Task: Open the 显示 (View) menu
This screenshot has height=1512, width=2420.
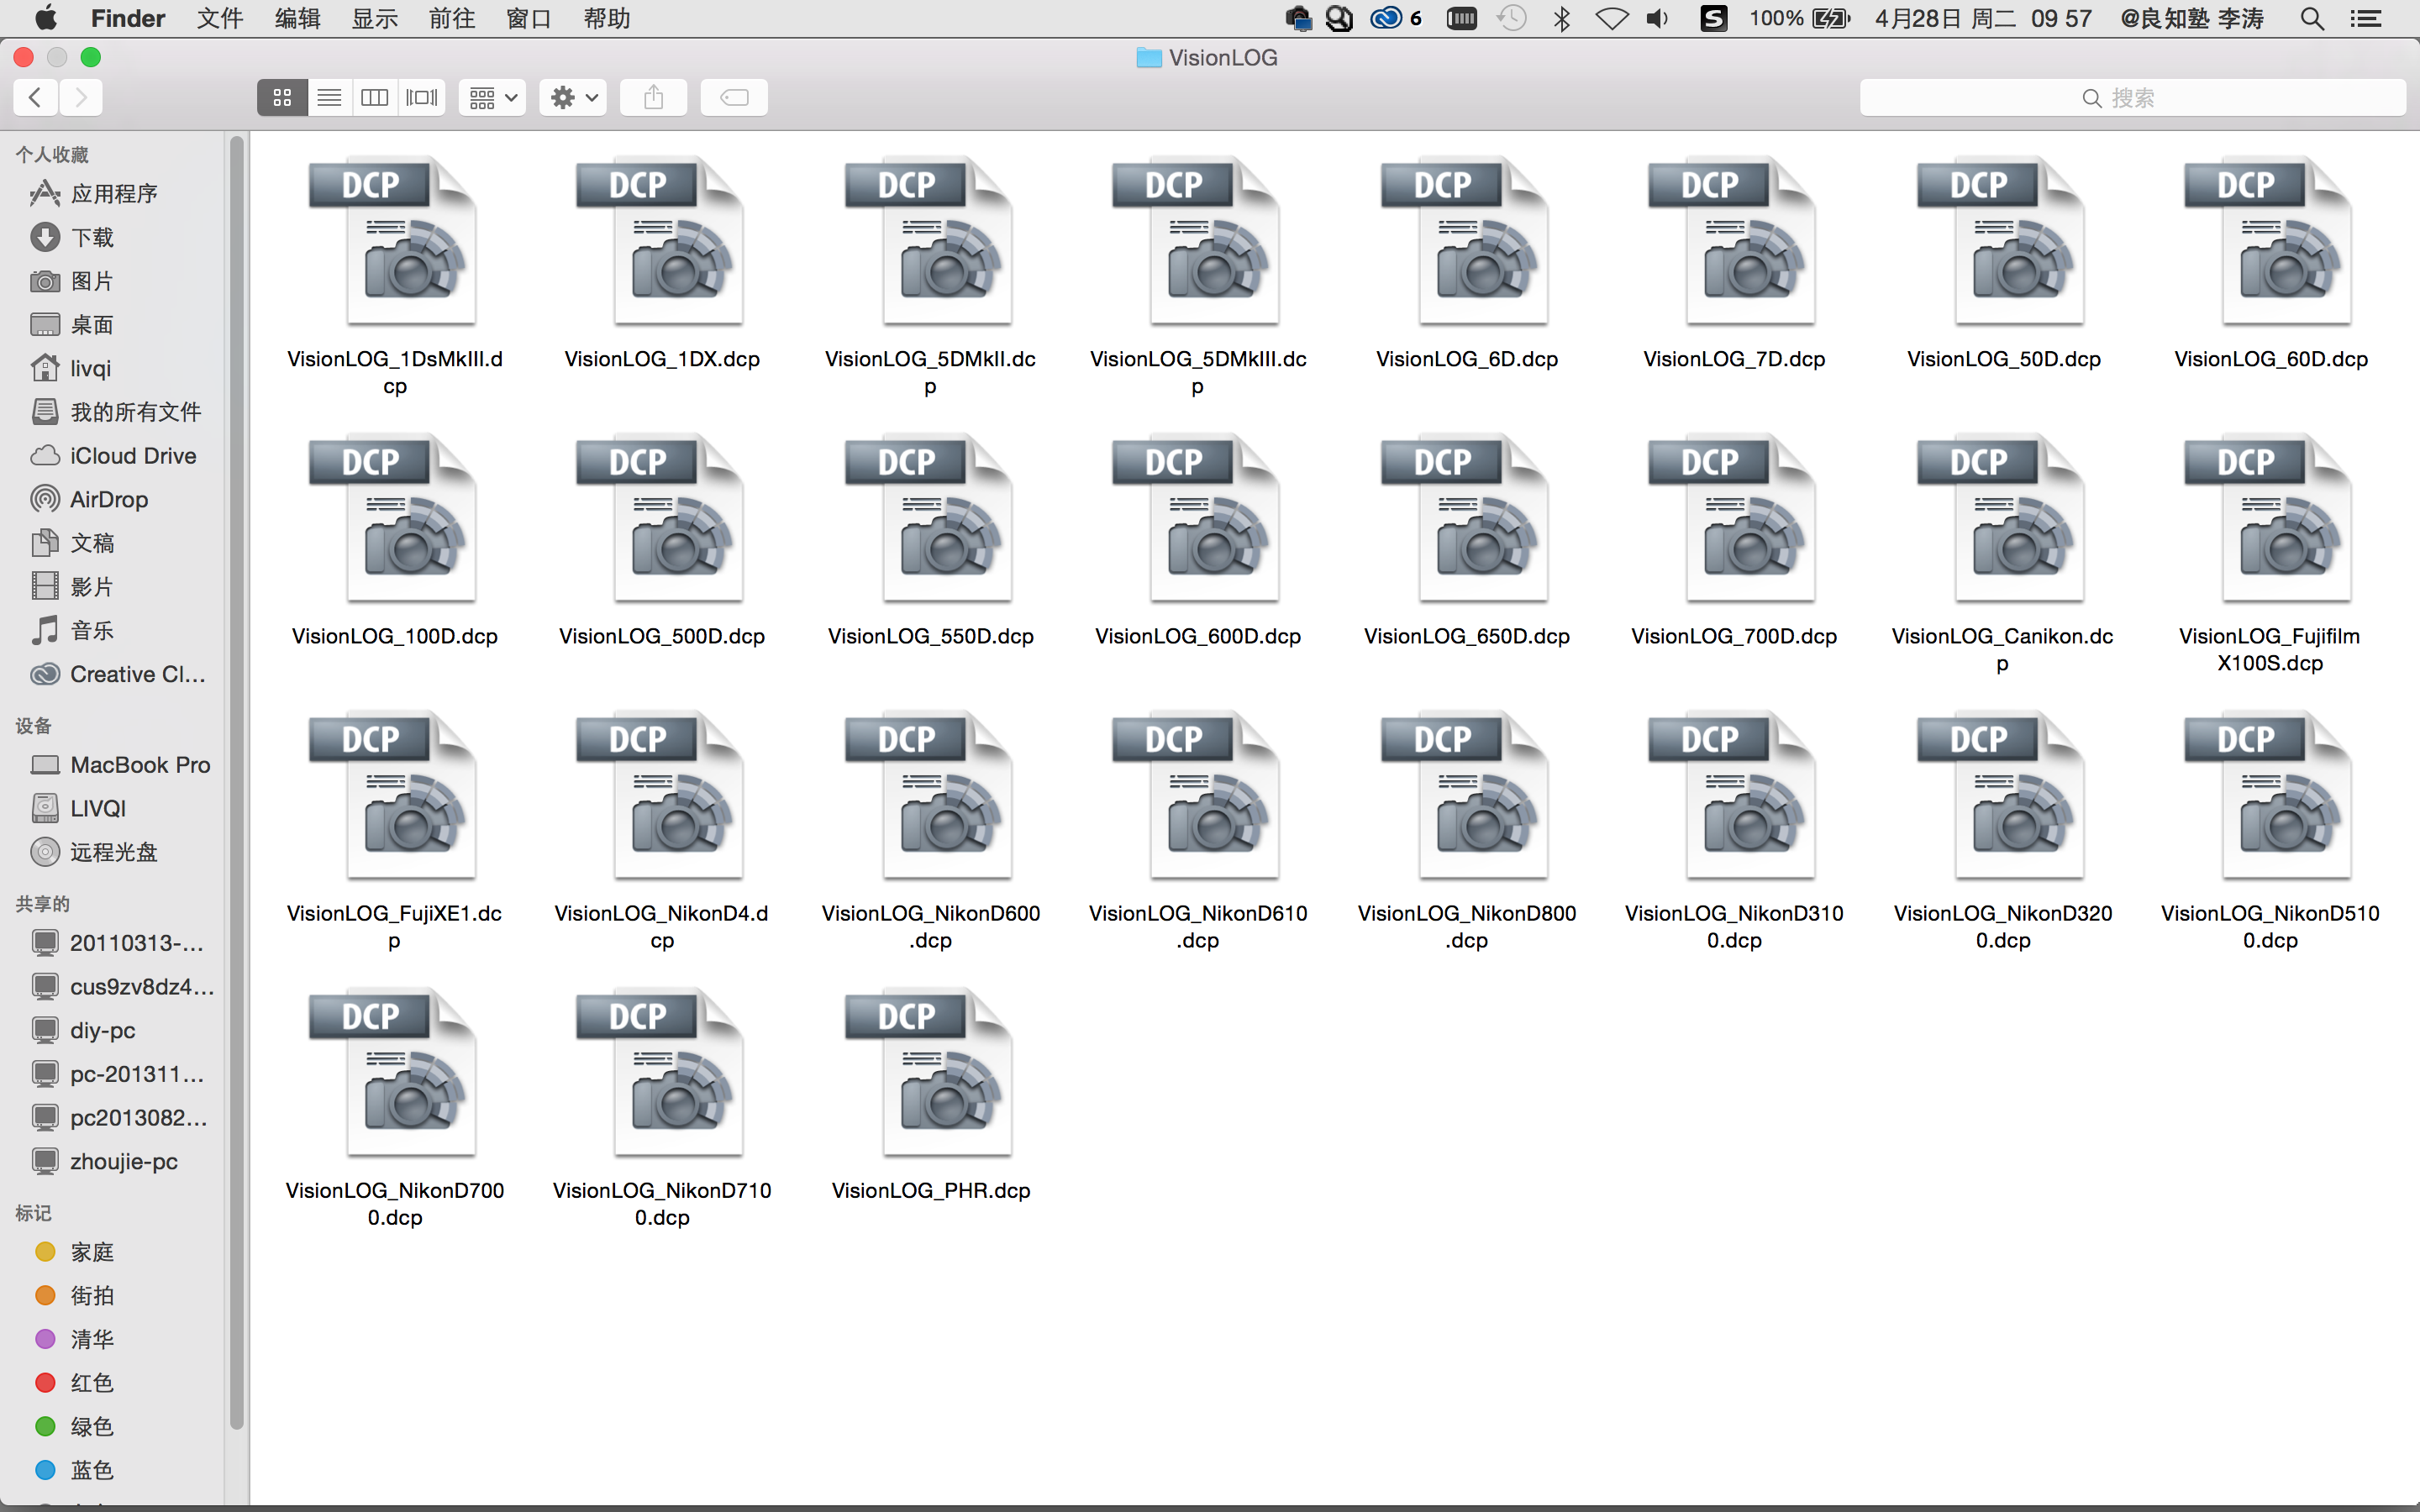Action: coord(374,18)
